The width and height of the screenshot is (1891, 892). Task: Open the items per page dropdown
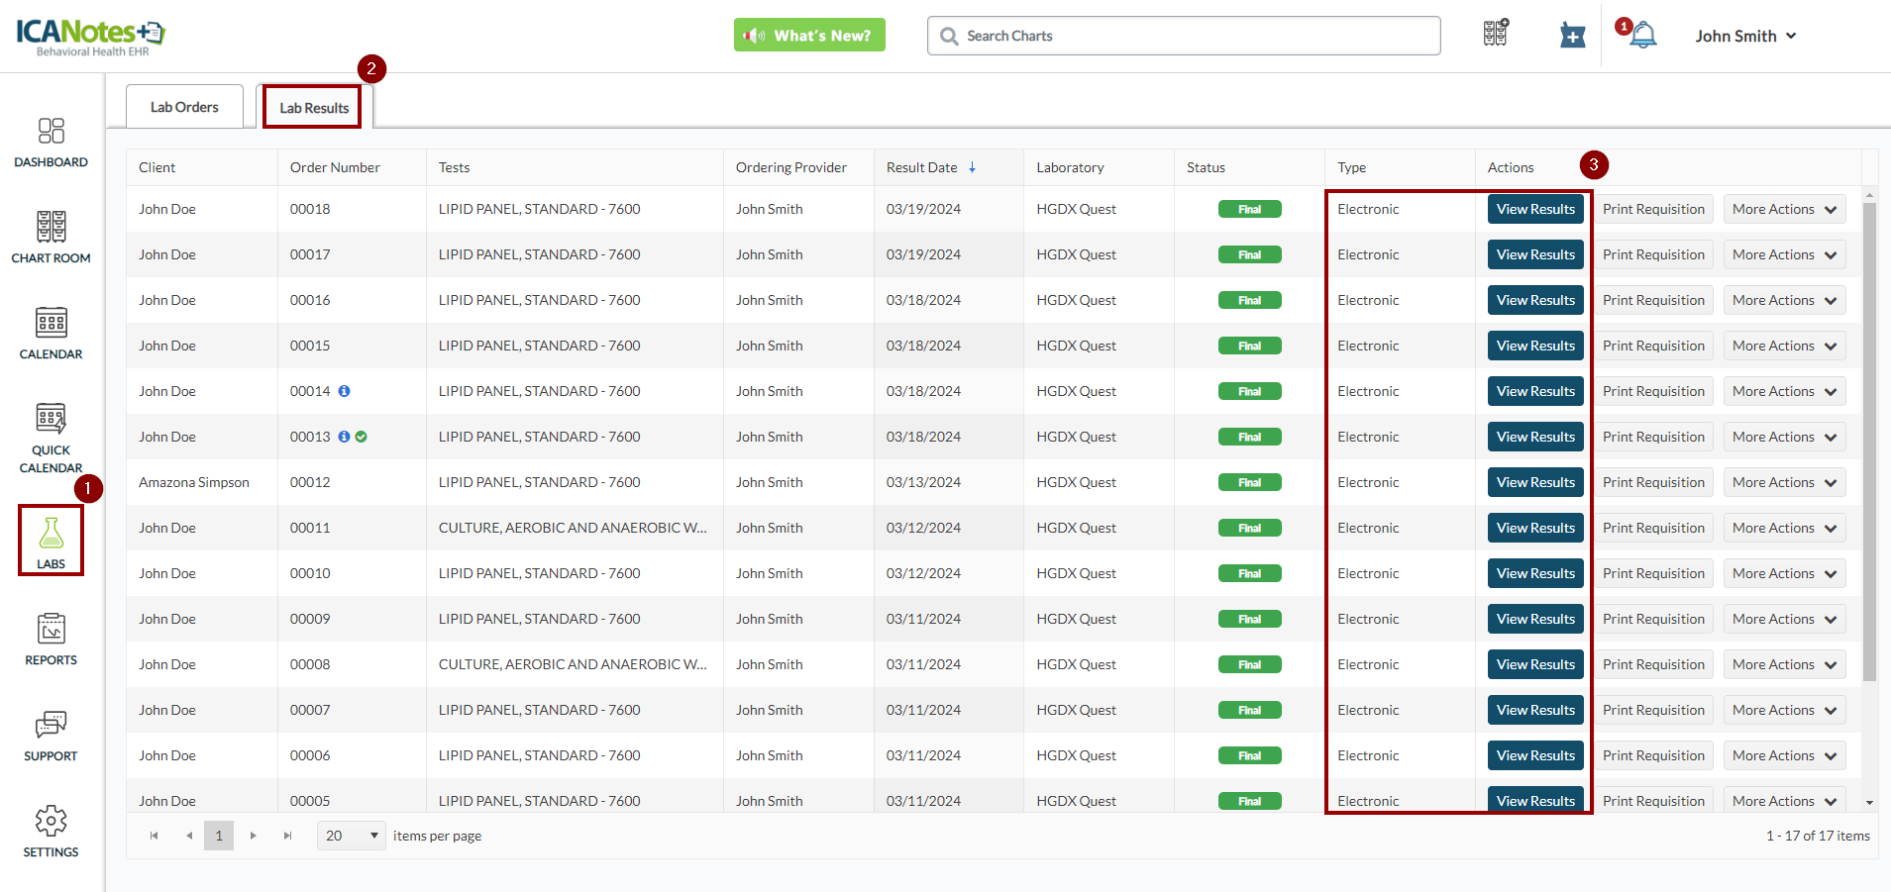click(352, 836)
